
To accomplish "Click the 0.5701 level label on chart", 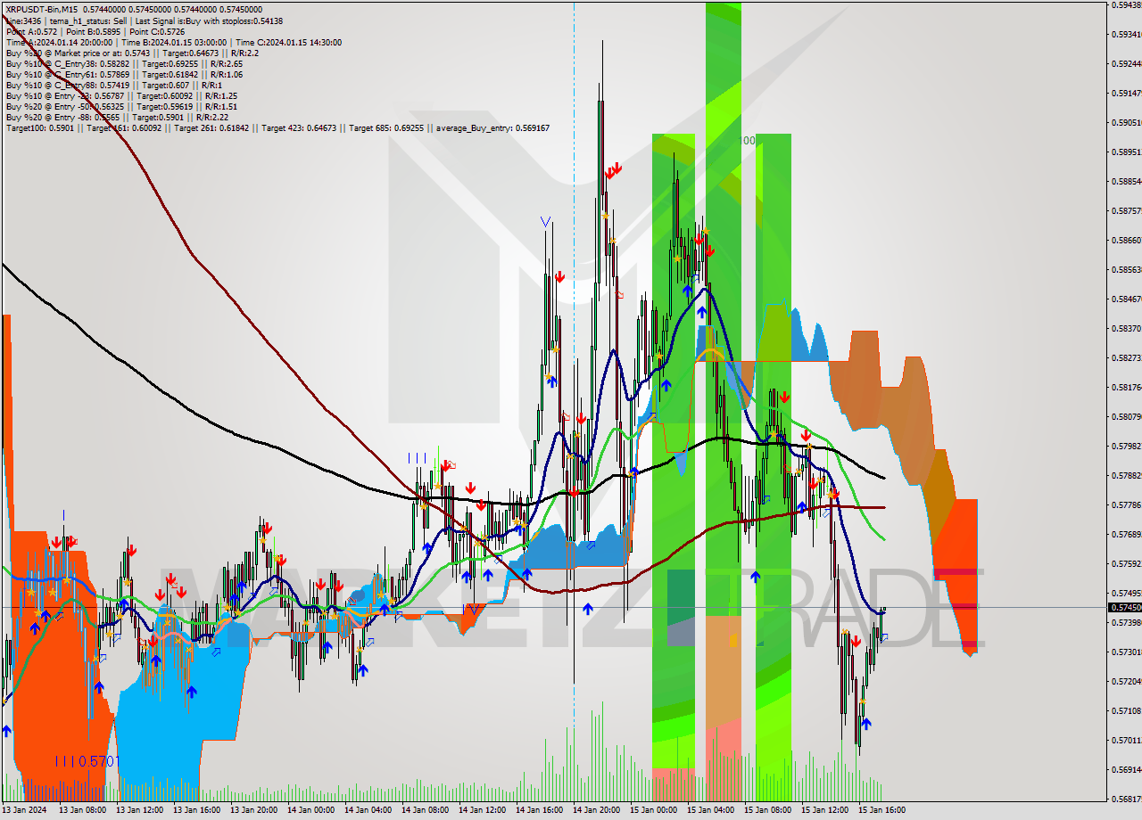I will pos(87,761).
